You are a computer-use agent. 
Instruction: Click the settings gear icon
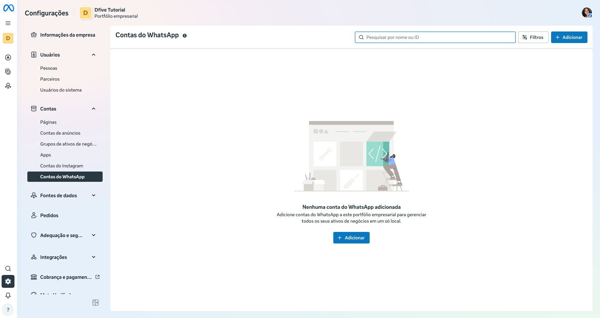pyautogui.click(x=8, y=281)
